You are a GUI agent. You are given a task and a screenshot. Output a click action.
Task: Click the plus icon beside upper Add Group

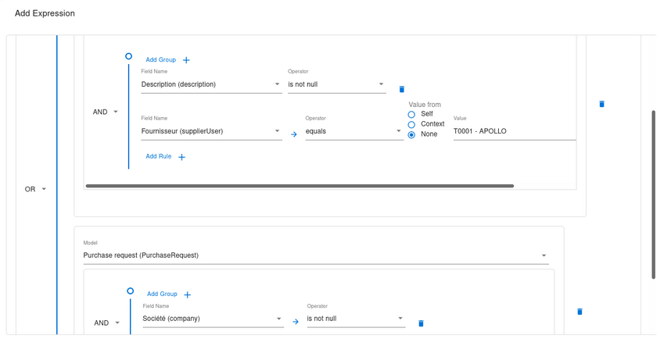[x=186, y=60]
